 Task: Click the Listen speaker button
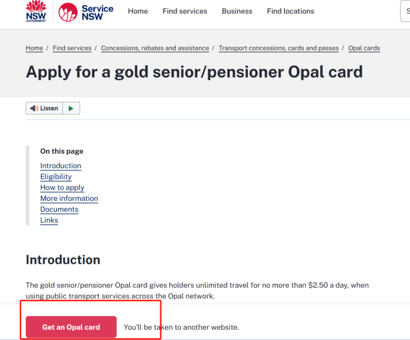tap(44, 108)
